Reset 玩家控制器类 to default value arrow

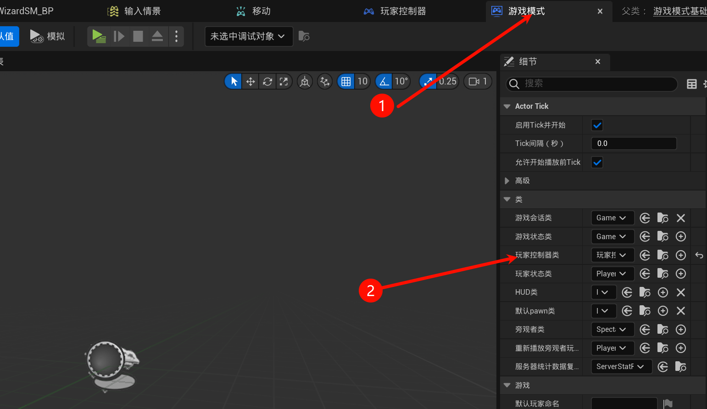pyautogui.click(x=699, y=255)
